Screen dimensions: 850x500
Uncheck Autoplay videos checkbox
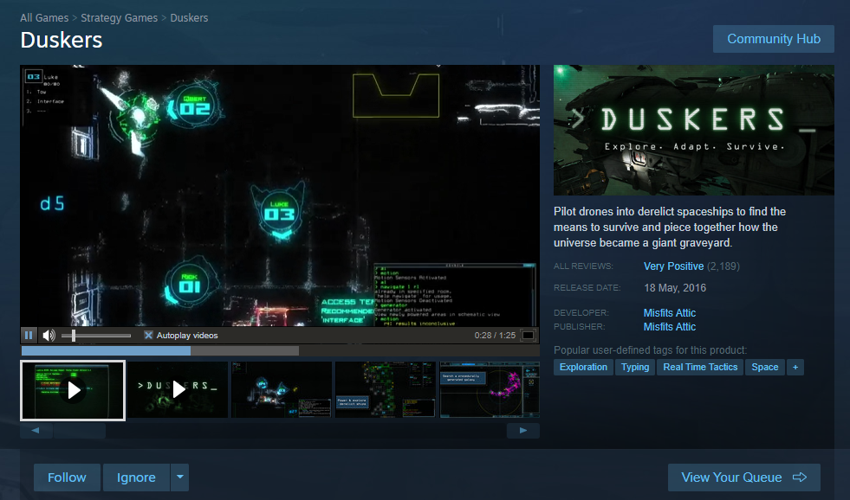pyautogui.click(x=148, y=336)
